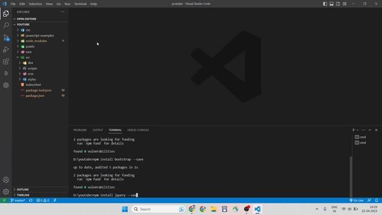Expand the Outline section

click(x=40, y=189)
